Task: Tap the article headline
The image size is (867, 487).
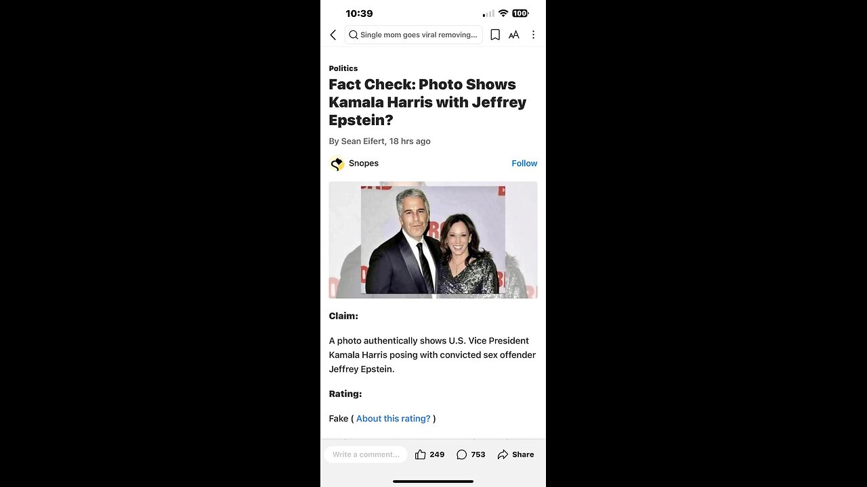Action: 428,102
